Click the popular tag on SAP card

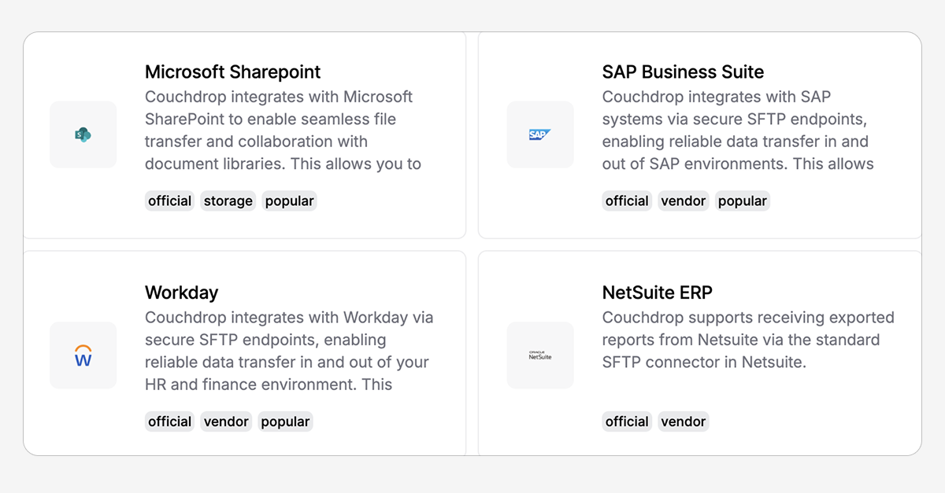tap(743, 201)
